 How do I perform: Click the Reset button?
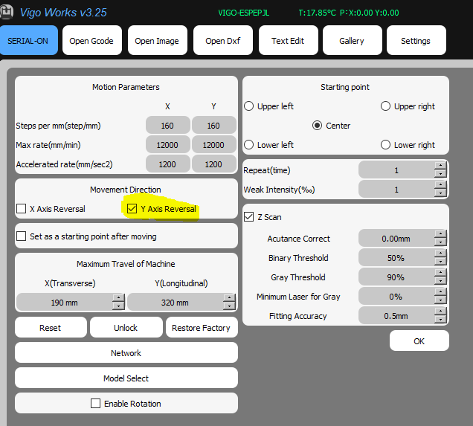coord(51,327)
